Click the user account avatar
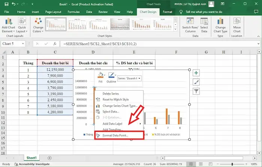This screenshot has height=167, width=262. [211, 4]
